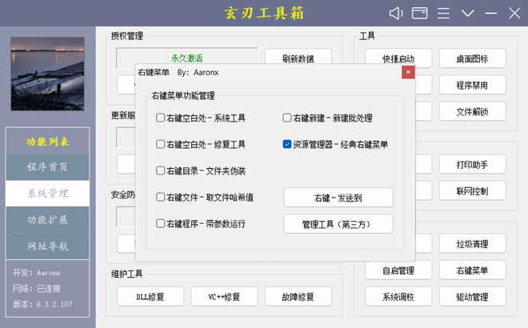Click the 永久激活 status field
The height and width of the screenshot is (328, 528).
tap(187, 58)
